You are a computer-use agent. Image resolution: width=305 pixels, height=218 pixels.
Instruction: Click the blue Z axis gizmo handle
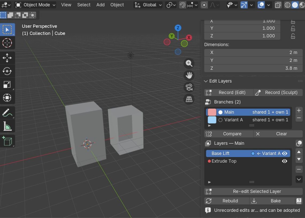coord(178,28)
